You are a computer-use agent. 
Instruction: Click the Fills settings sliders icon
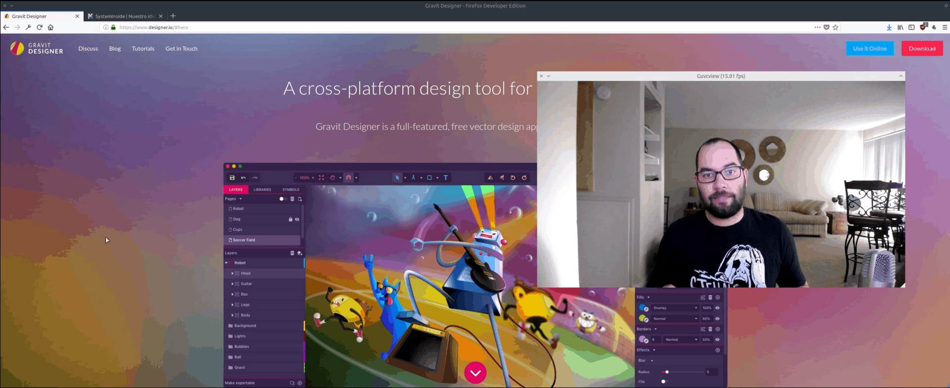(703, 297)
